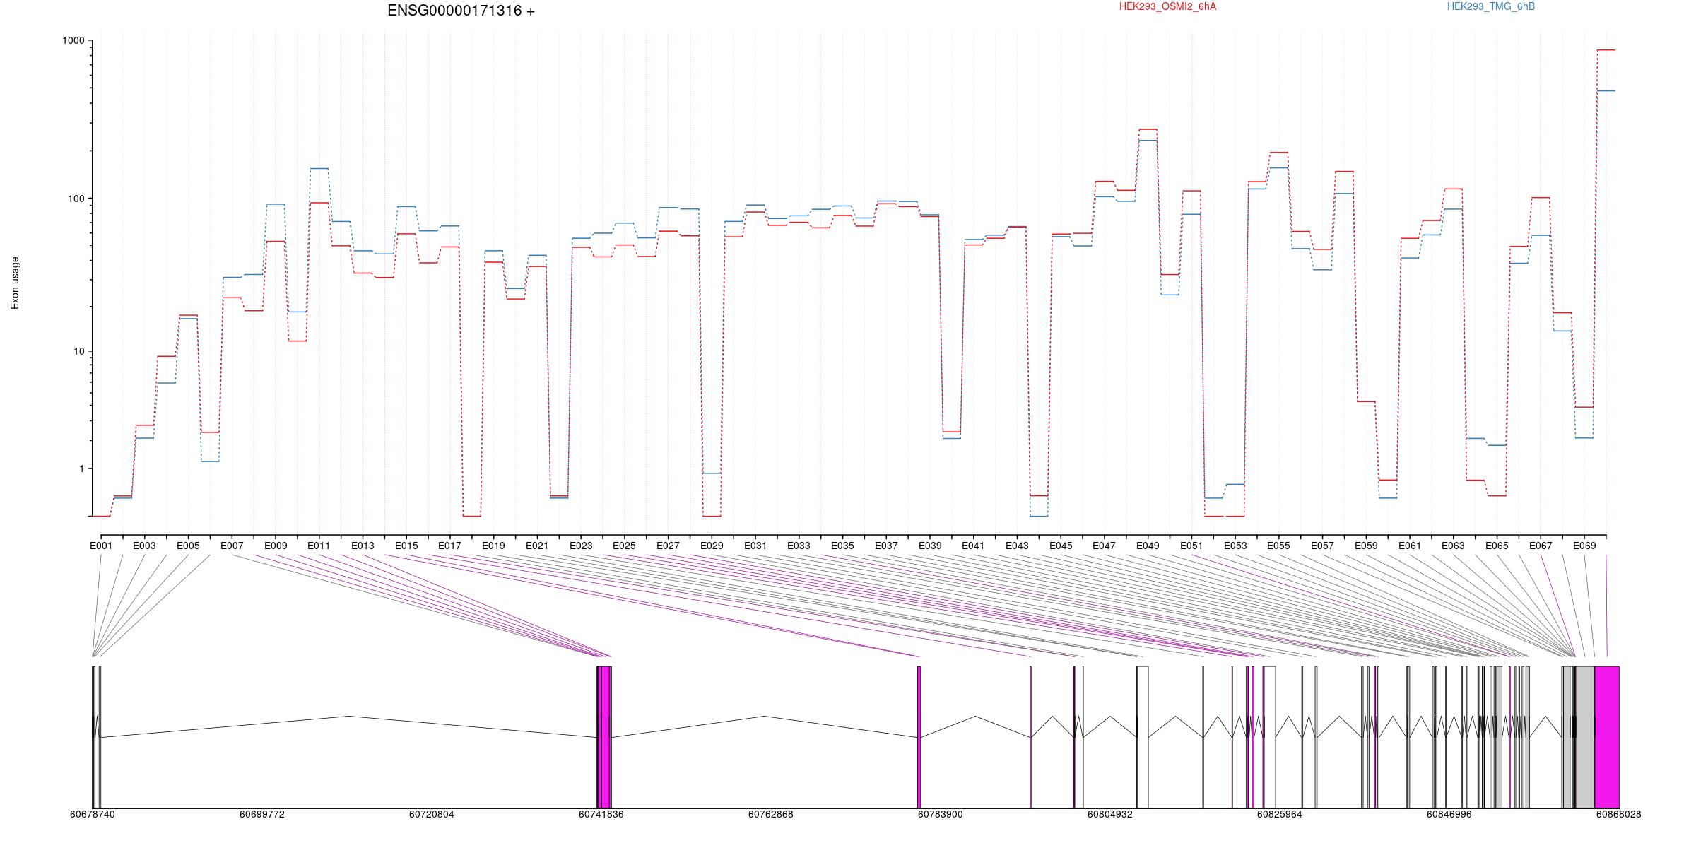Select the HEK293_OSMI2_6hA legend label
Screen dimensions: 1696x848
coord(1167,6)
